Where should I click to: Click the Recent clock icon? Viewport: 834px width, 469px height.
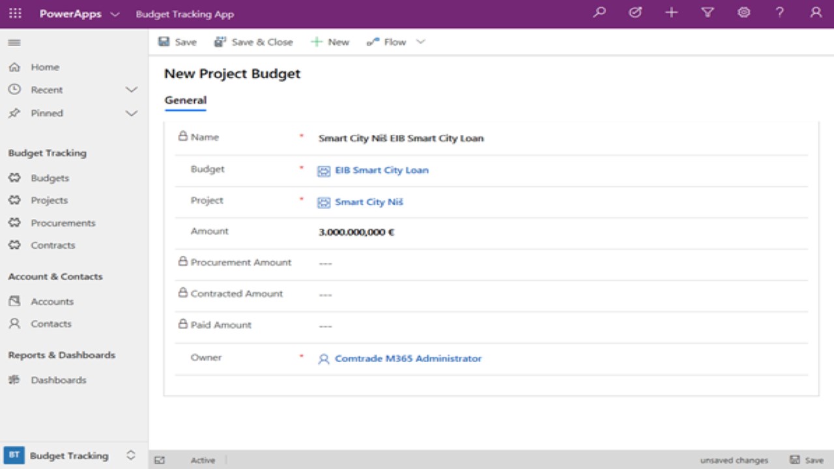pos(14,90)
